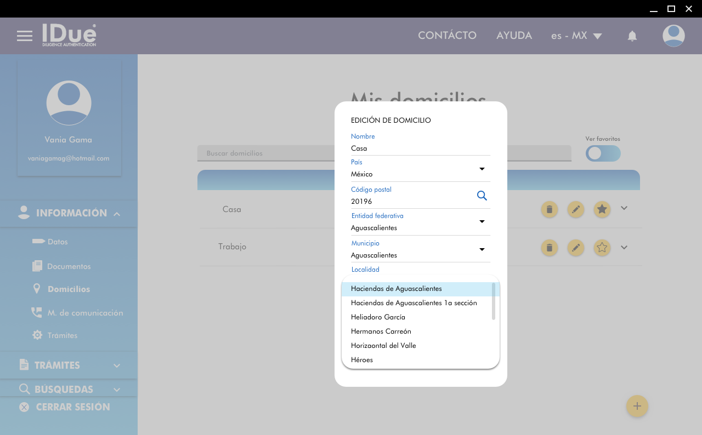This screenshot has height=435, width=702.
Task: Open the user avatar in header
Action: tap(673, 36)
